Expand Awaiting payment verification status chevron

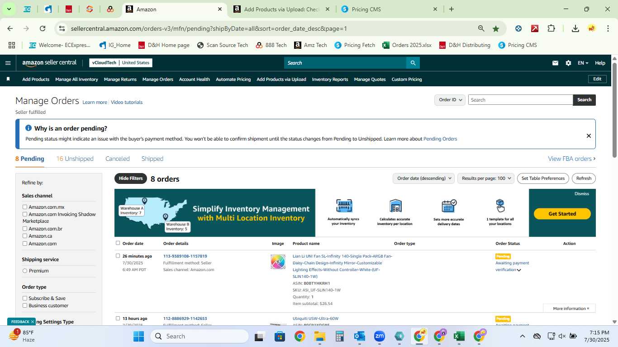click(519, 270)
